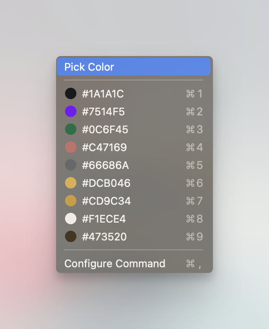This screenshot has height=329, width=269.
Task: Select the Pick Color menu item
Action: [134, 67]
